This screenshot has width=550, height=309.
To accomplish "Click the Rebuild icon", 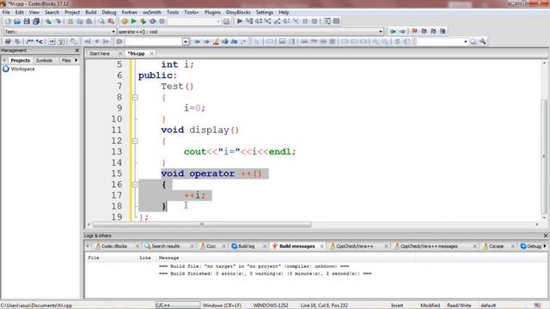I will [x=153, y=21].
